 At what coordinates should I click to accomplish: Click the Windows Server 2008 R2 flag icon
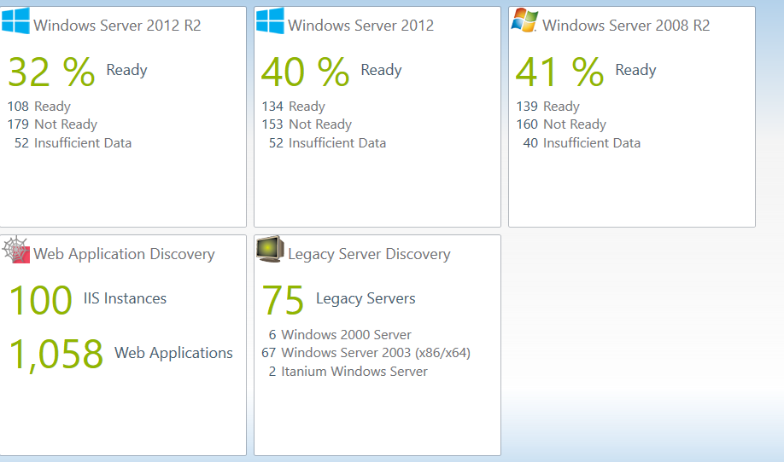pyautogui.click(x=524, y=21)
